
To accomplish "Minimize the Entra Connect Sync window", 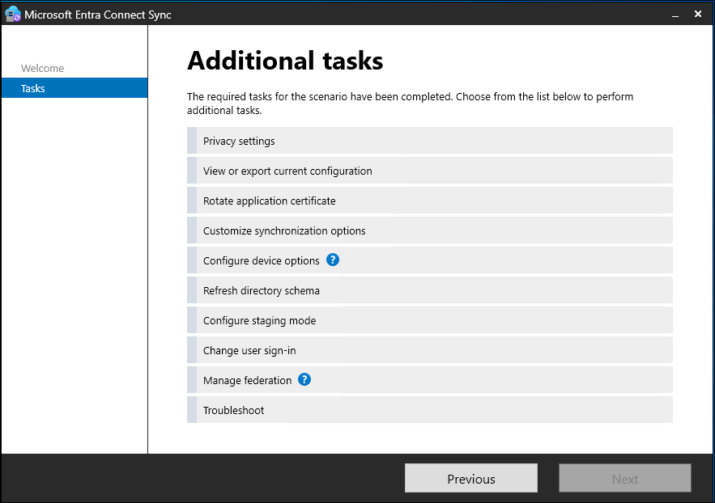I will tap(671, 15).
